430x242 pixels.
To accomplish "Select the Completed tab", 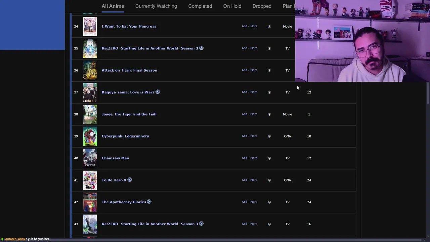I will point(200,6).
